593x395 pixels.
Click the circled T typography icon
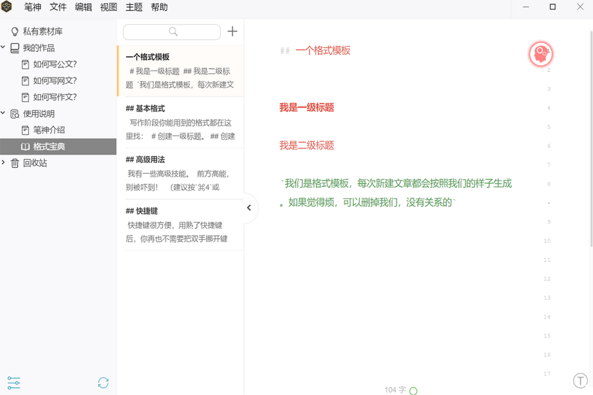click(580, 381)
